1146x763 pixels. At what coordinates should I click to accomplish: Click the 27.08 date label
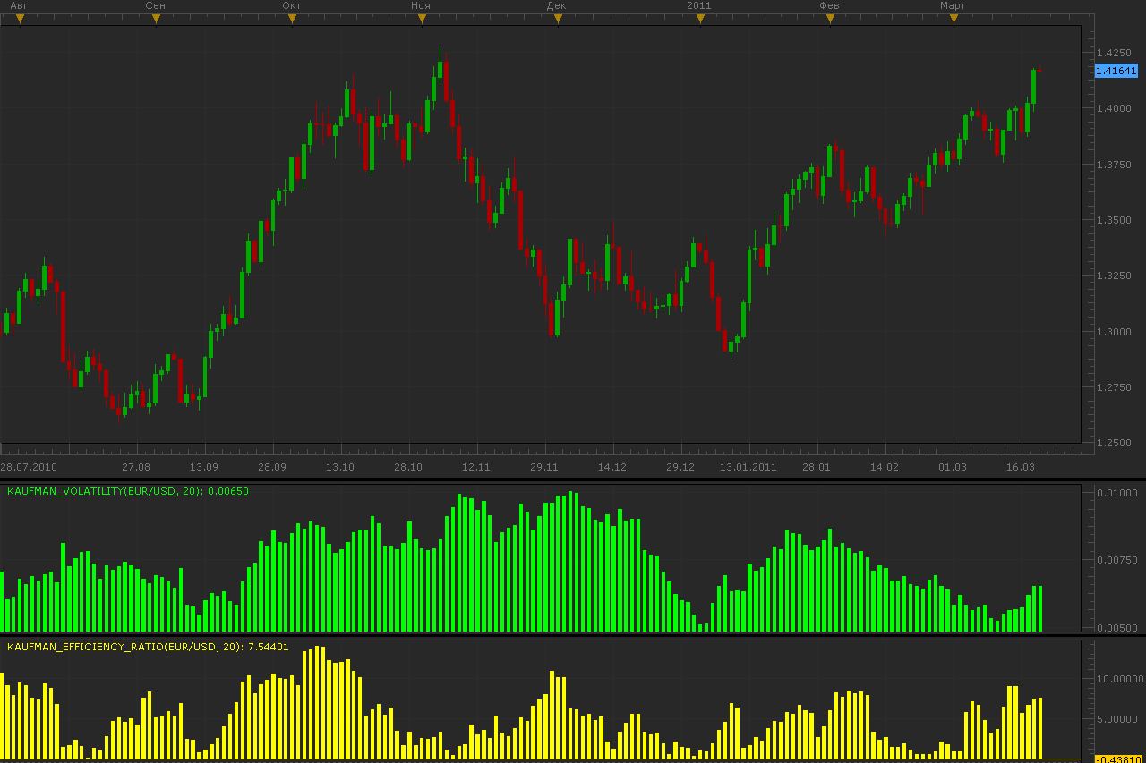(136, 467)
